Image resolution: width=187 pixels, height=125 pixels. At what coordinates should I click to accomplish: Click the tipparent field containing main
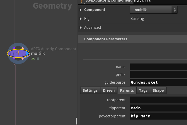pos(158,108)
